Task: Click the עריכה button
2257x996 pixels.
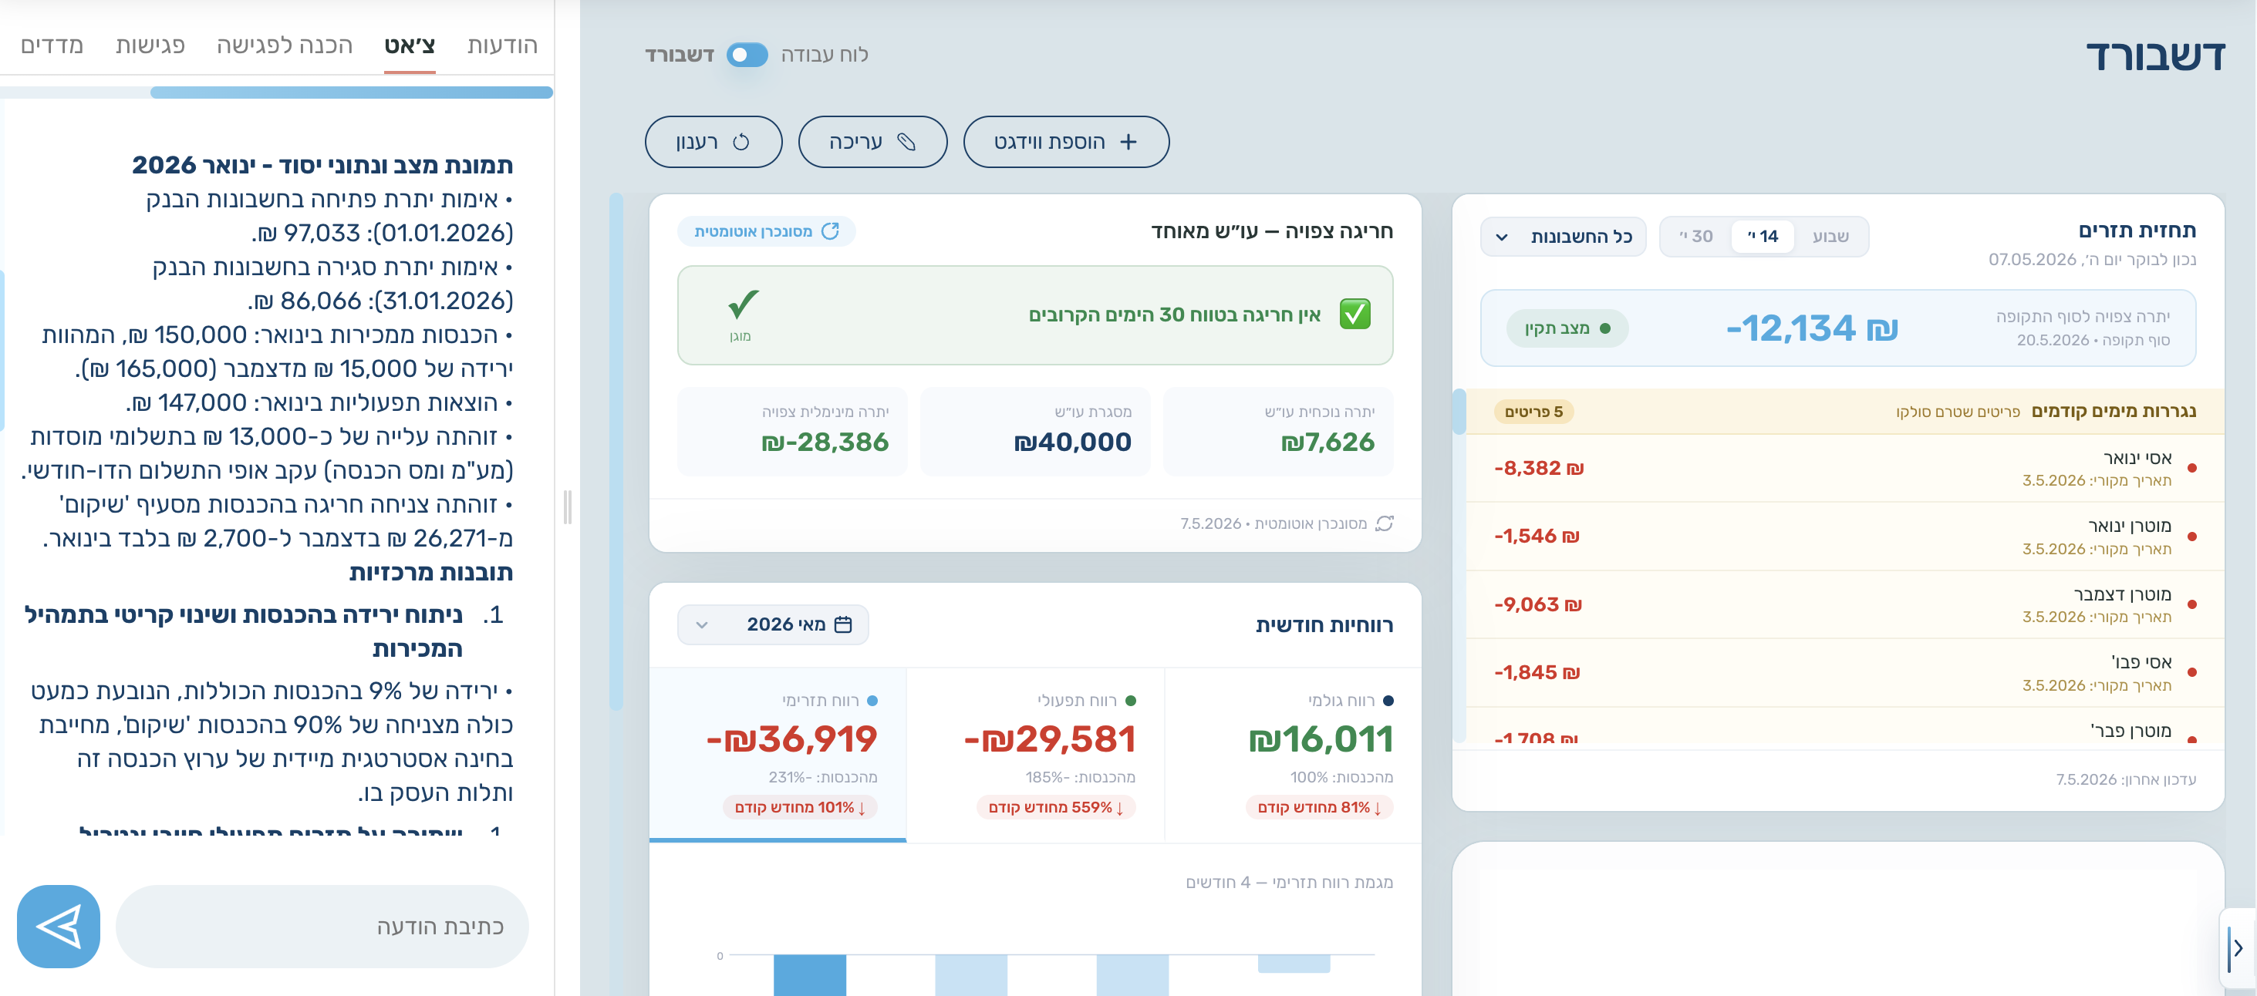Action: pos(872,142)
